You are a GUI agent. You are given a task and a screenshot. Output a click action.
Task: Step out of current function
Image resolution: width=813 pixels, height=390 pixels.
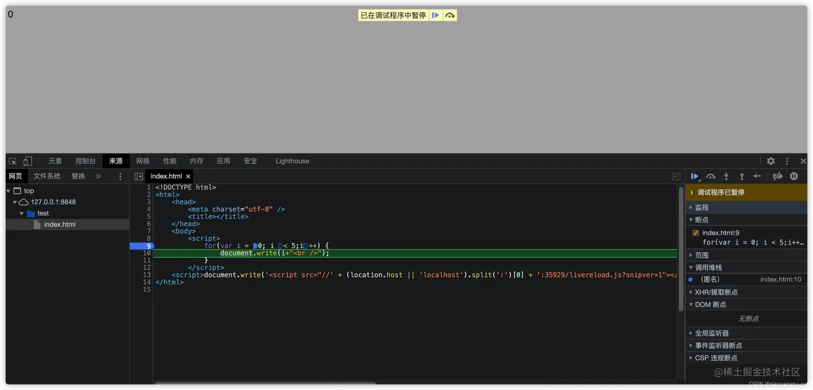coord(741,176)
